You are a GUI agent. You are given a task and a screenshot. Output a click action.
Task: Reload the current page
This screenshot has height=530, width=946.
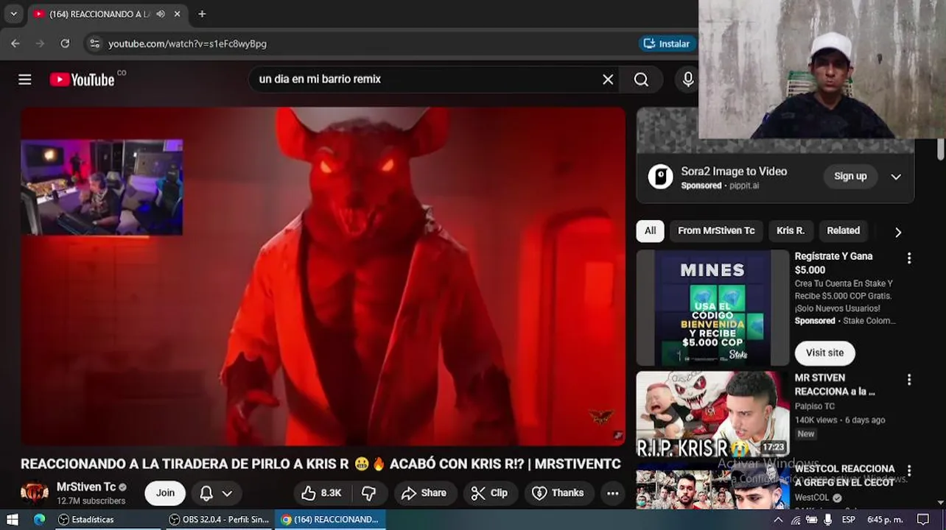pyautogui.click(x=65, y=43)
